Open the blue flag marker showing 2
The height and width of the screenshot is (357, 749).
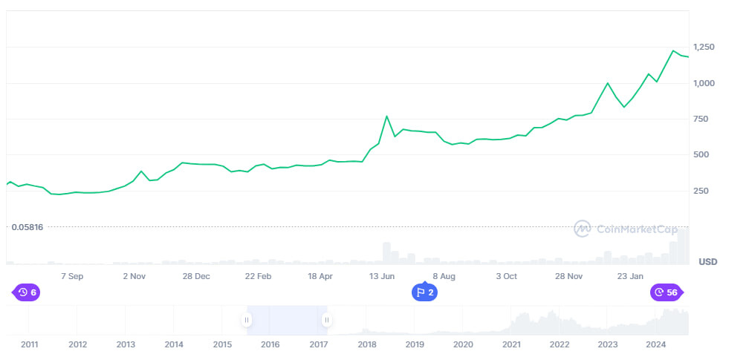click(x=425, y=292)
